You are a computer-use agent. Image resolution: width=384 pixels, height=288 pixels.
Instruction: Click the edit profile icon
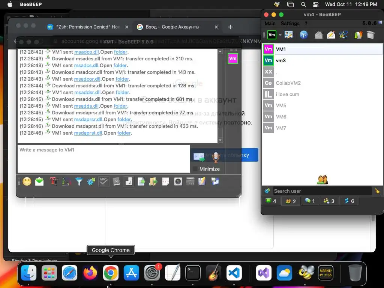[x=289, y=35]
